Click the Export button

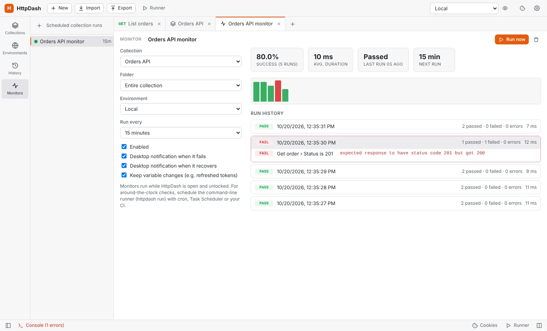[121, 8]
